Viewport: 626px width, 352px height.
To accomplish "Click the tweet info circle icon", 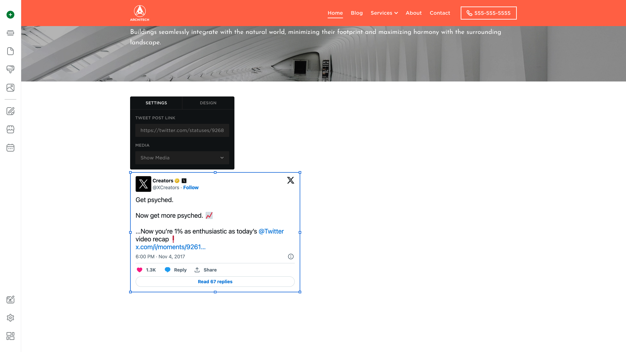I will point(291,257).
